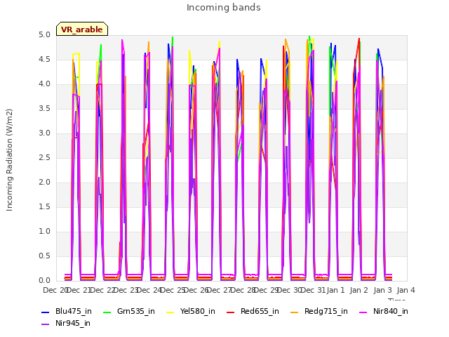Select the Blu475_in legend label
449x337 pixels.
click(x=74, y=312)
